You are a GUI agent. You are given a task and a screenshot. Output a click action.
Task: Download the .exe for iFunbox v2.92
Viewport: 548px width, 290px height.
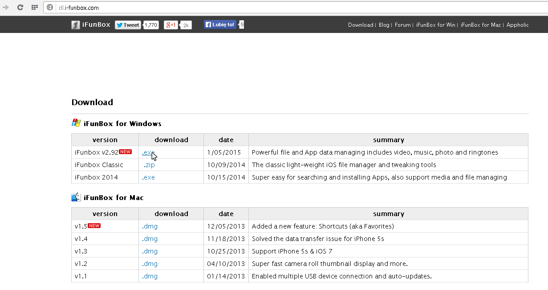pos(148,152)
